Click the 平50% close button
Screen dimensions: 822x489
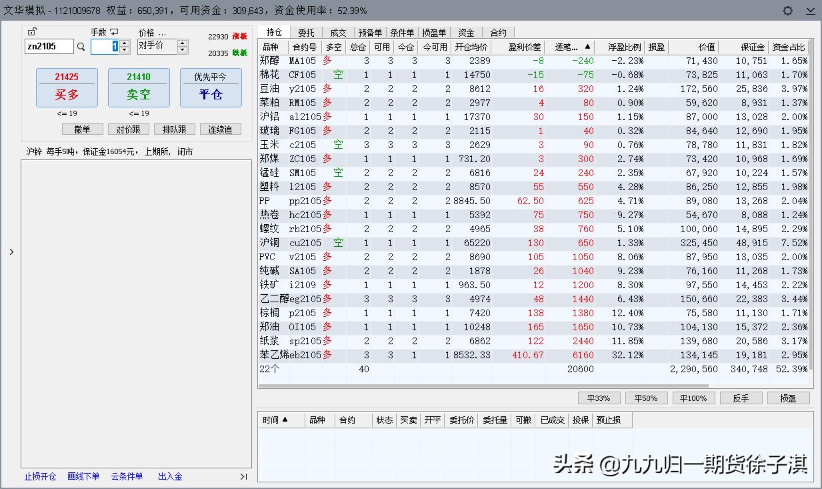tap(646, 398)
